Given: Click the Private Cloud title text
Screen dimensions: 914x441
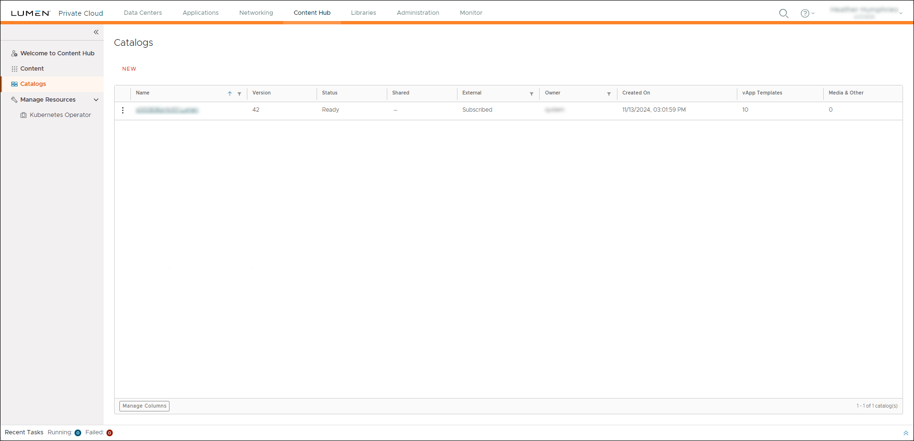Looking at the screenshot, I should point(81,13).
